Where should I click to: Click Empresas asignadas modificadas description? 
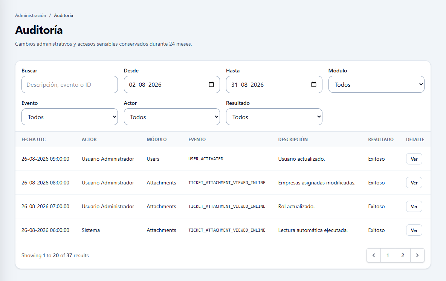click(317, 183)
